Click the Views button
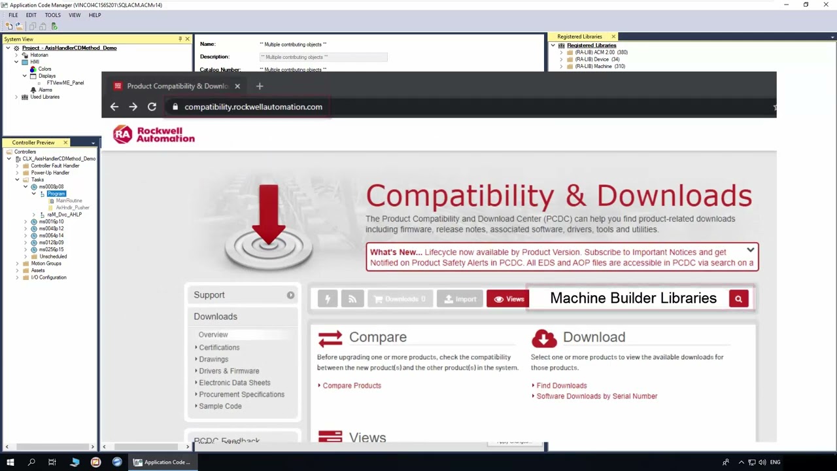Image resolution: width=837 pixels, height=471 pixels. pyautogui.click(x=508, y=299)
